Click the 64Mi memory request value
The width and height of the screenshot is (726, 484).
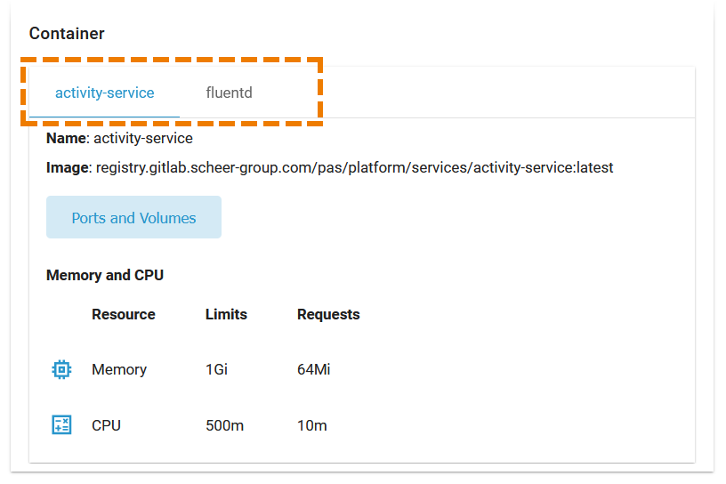[313, 369]
